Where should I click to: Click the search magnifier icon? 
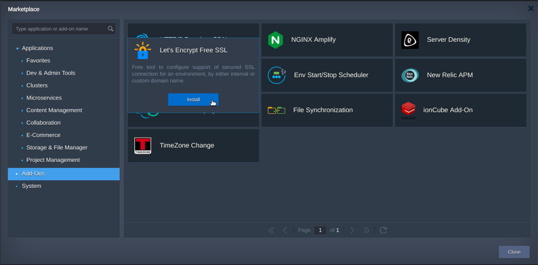tap(110, 28)
